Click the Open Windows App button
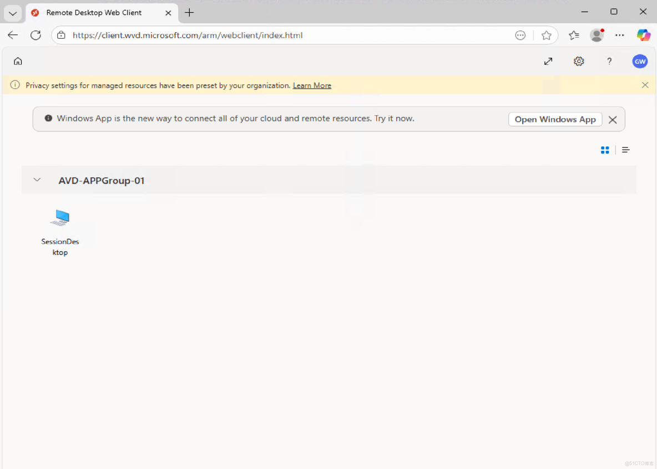This screenshot has width=657, height=469. [x=555, y=119]
